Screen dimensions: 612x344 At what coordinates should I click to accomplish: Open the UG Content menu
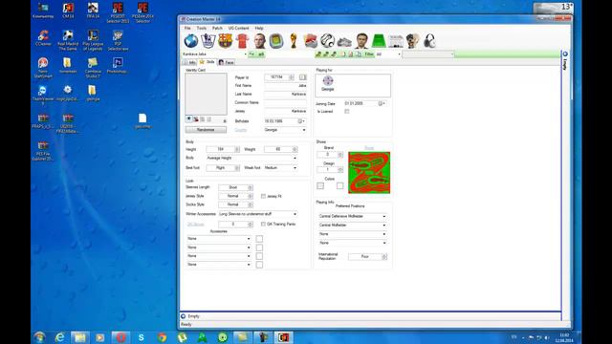(x=238, y=28)
